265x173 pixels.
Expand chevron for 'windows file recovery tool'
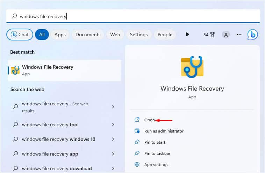113,125
